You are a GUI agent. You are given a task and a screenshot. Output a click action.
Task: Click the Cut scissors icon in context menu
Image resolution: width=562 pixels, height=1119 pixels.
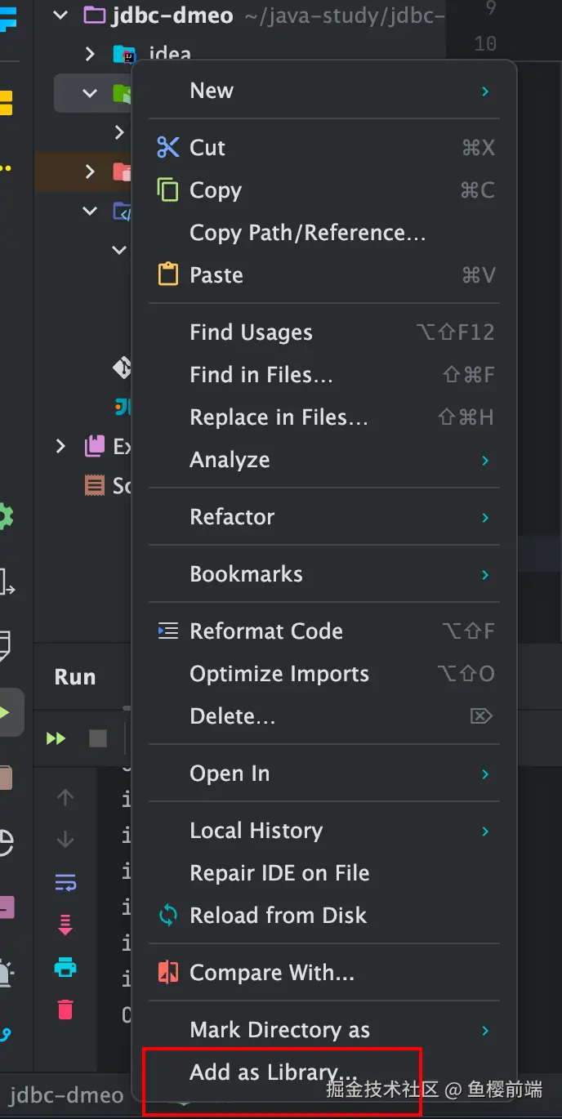tap(167, 148)
